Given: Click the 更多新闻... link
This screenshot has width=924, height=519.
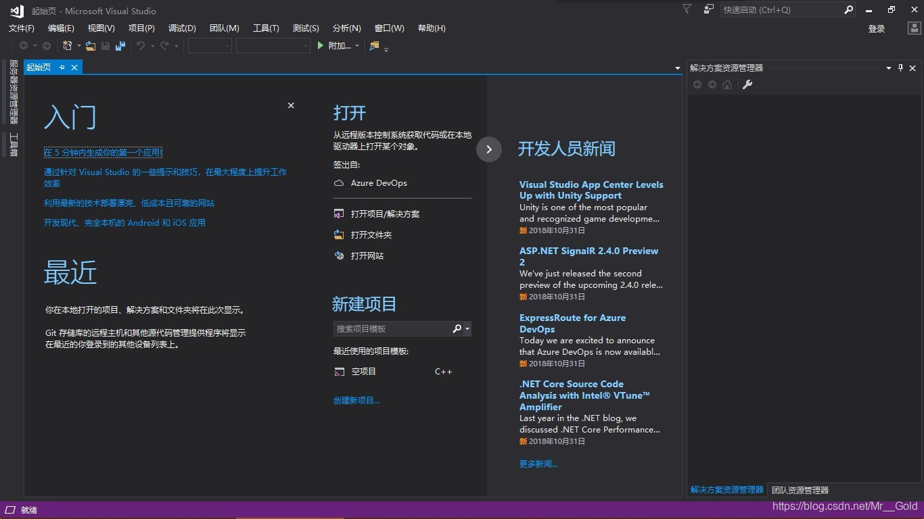Looking at the screenshot, I should tap(538, 464).
